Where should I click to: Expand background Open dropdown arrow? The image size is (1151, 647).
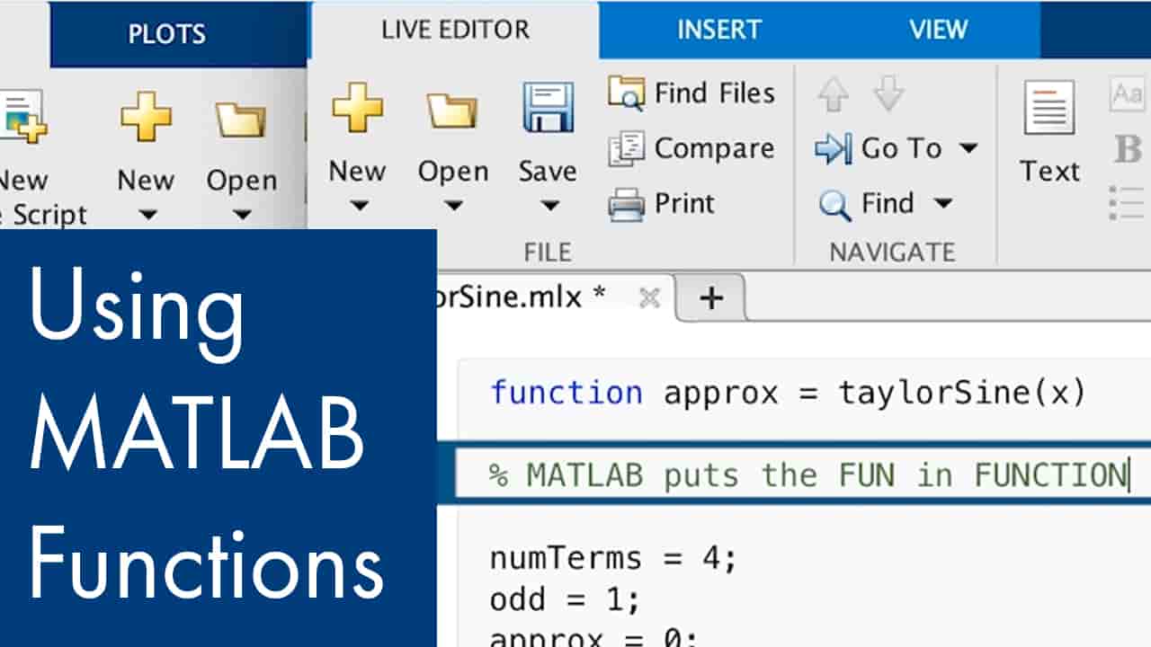coord(242,216)
